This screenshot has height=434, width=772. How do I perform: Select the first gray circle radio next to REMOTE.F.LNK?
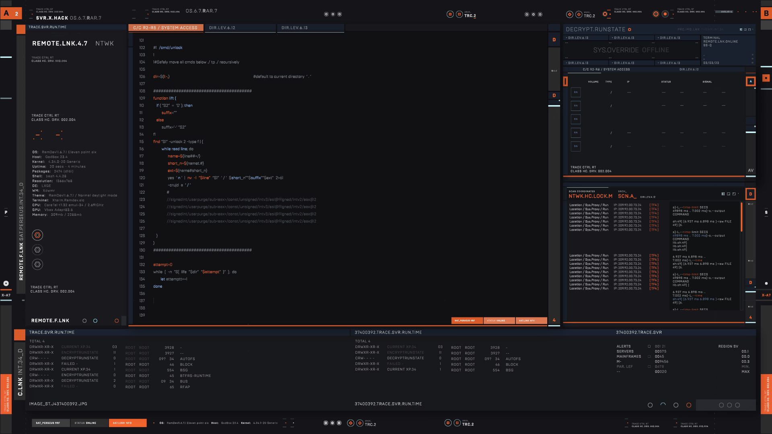tap(84, 321)
